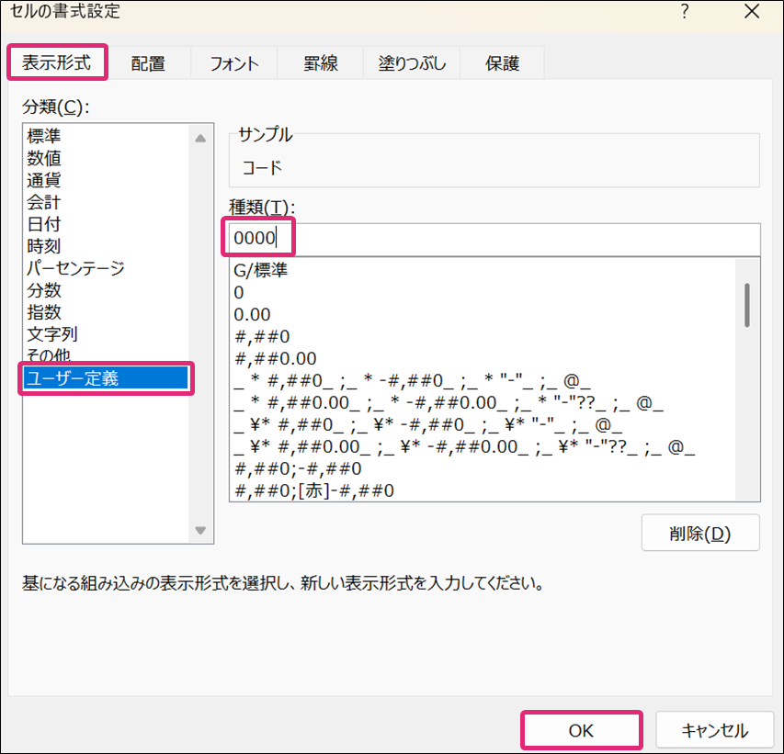Image resolution: width=784 pixels, height=754 pixels.
Task: Switch to the 罫線 tab
Action: 321,63
